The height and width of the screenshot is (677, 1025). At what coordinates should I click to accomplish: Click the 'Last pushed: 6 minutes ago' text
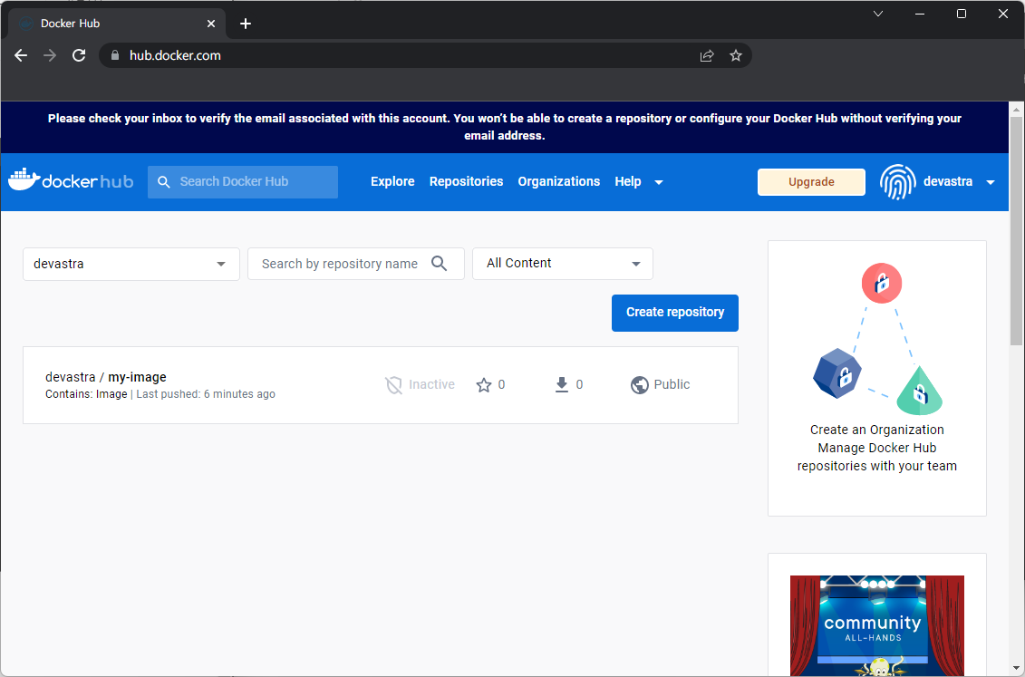(x=206, y=394)
